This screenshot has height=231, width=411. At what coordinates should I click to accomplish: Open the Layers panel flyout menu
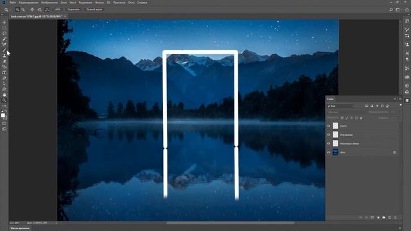tap(400, 99)
